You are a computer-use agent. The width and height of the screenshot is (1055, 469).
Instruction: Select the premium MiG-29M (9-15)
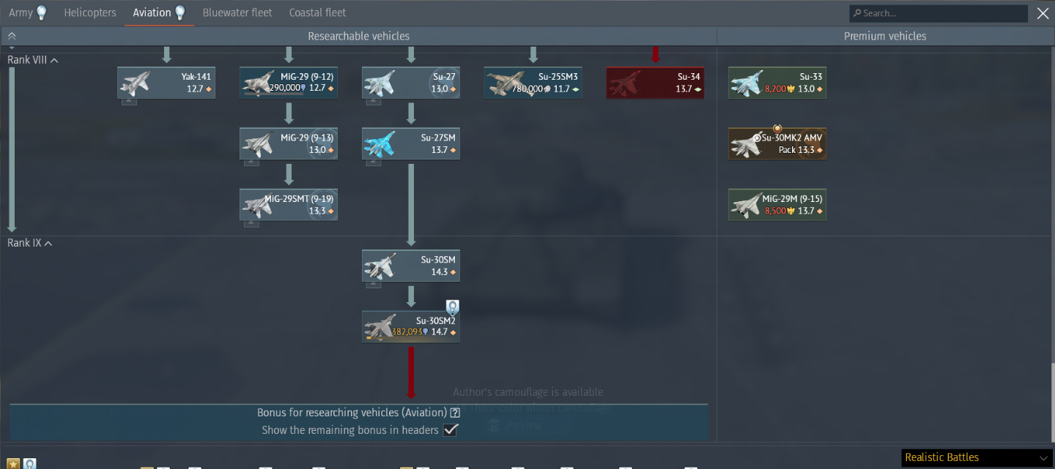pyautogui.click(x=777, y=205)
